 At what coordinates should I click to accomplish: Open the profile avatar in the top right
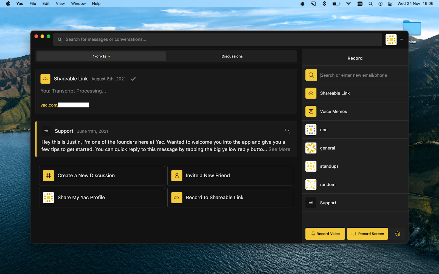coord(391,39)
